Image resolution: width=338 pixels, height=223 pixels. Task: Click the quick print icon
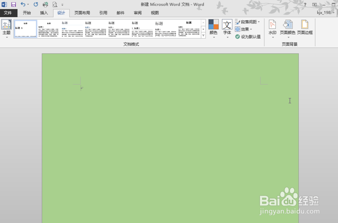[45, 4]
